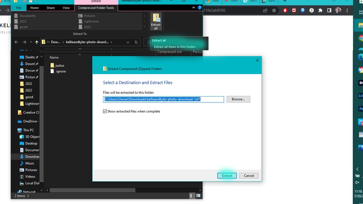The height and width of the screenshot is (204, 363).
Task: Open the Lightroom Classic taskbar icon
Action: click(x=361, y=95)
